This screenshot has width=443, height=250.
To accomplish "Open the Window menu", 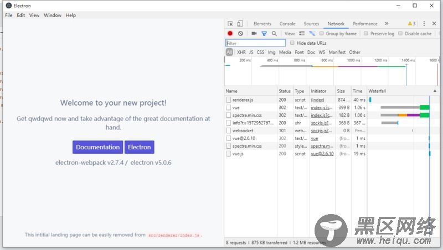I will (53, 15).
